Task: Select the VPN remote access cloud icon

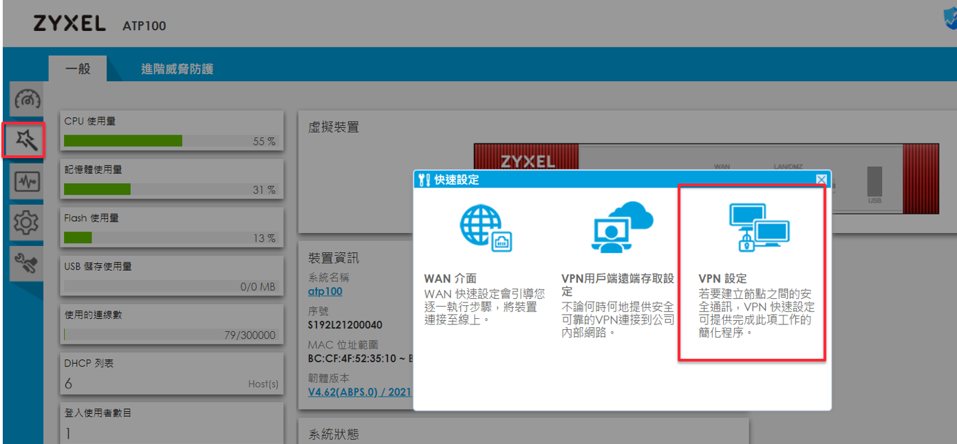Action: [623, 227]
